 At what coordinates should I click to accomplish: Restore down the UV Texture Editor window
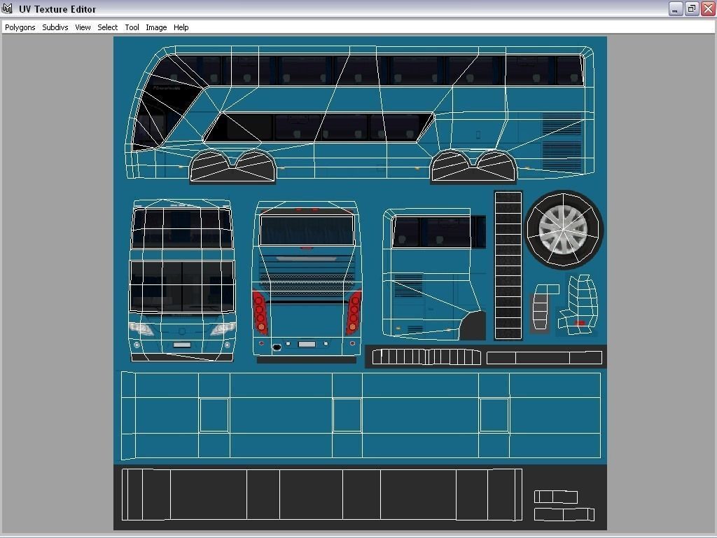(x=692, y=8)
